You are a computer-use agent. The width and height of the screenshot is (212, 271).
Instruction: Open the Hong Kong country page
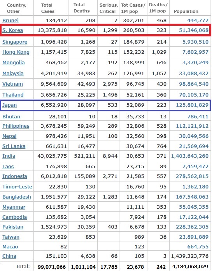click(x=16, y=52)
